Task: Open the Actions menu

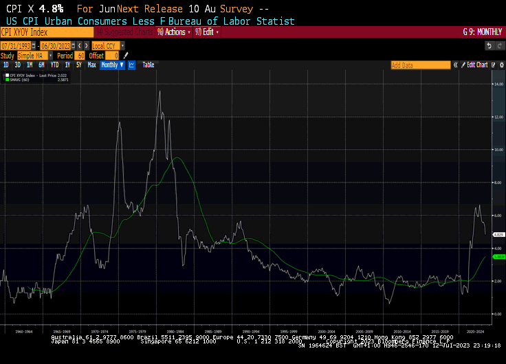Action: [174, 32]
